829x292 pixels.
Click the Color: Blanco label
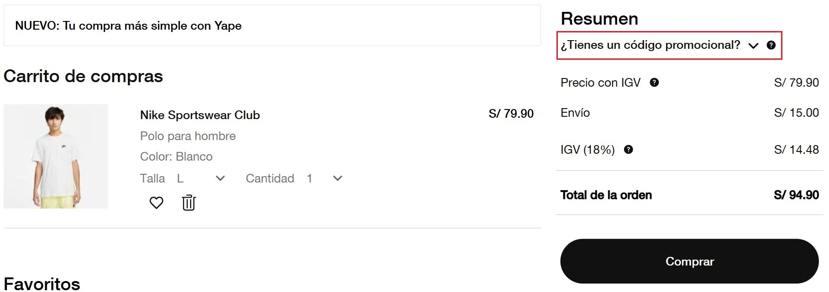(x=176, y=156)
